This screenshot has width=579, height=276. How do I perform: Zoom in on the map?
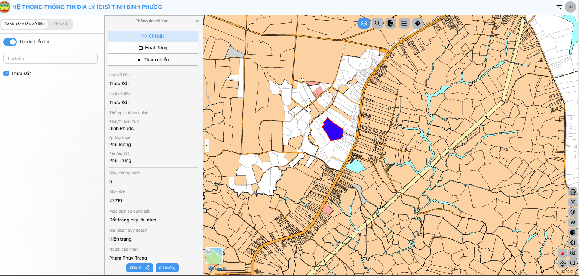tap(573, 253)
